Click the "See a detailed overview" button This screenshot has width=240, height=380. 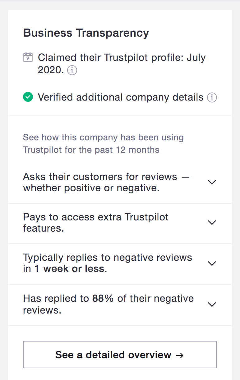click(x=120, y=355)
